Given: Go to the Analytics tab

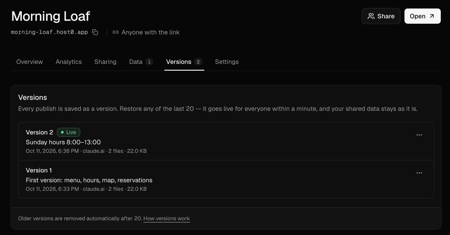Looking at the screenshot, I should 69,62.
